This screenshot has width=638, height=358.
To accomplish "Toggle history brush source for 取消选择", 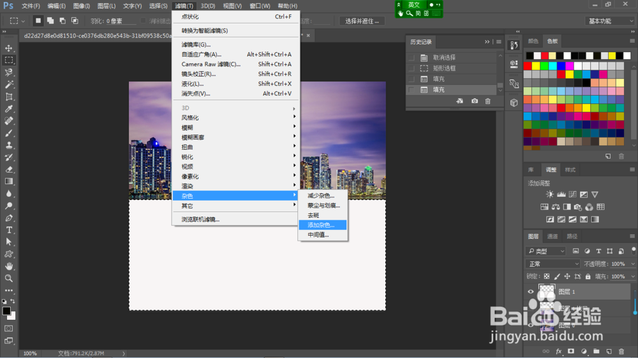I will tap(412, 58).
